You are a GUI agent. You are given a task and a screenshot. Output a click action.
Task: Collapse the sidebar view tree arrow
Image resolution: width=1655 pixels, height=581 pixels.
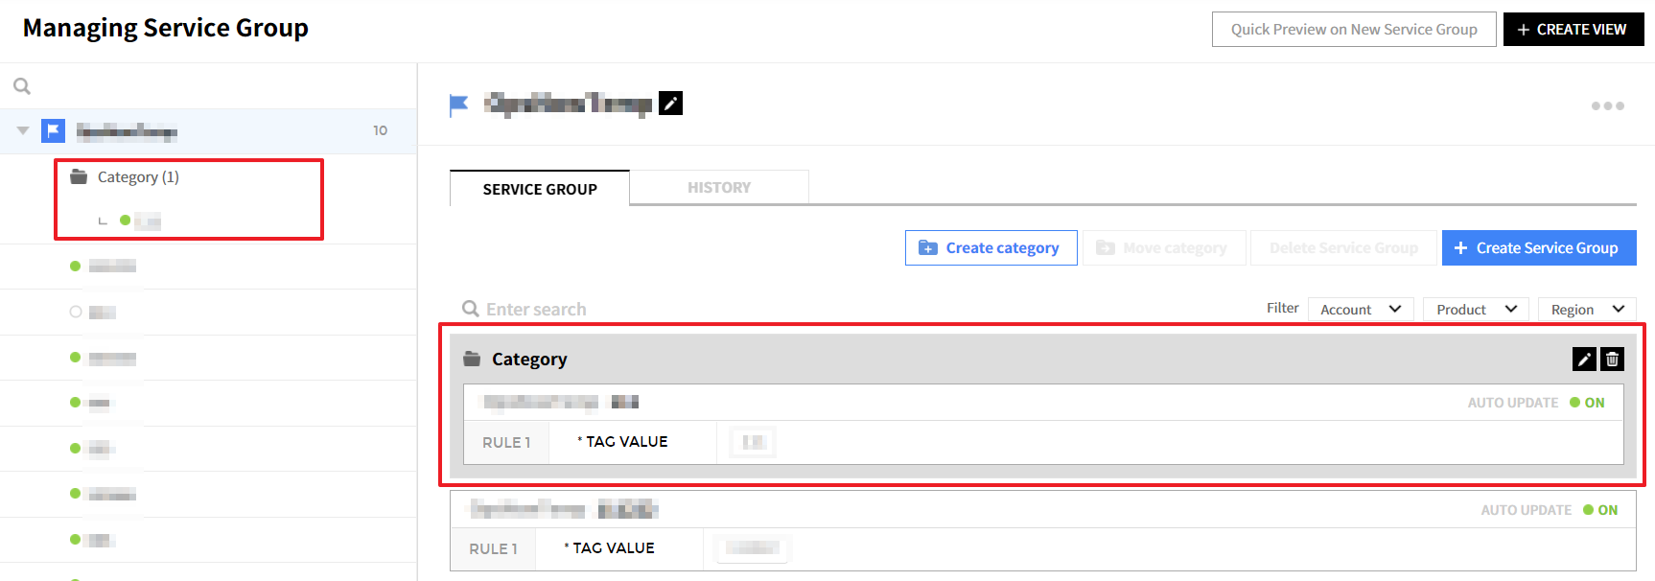coord(23,130)
